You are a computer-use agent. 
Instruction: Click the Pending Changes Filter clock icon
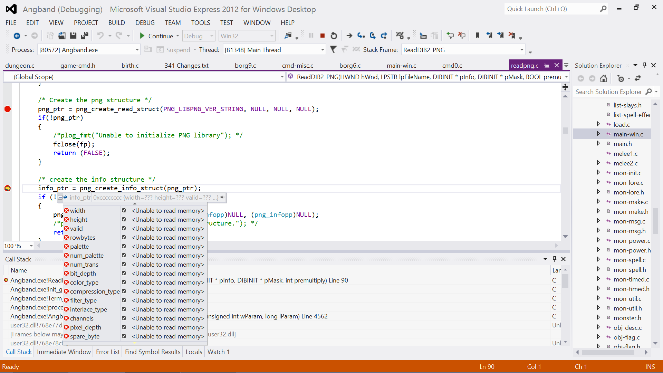pyautogui.click(x=621, y=79)
